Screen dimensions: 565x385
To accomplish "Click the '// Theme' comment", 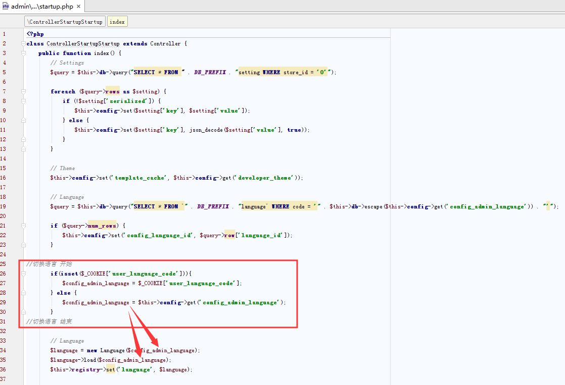I will (x=63, y=168).
